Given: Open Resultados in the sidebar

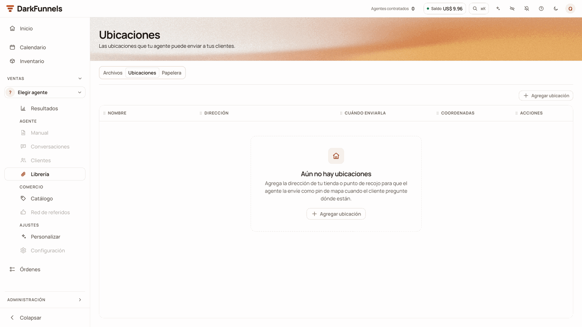Looking at the screenshot, I should (x=45, y=108).
